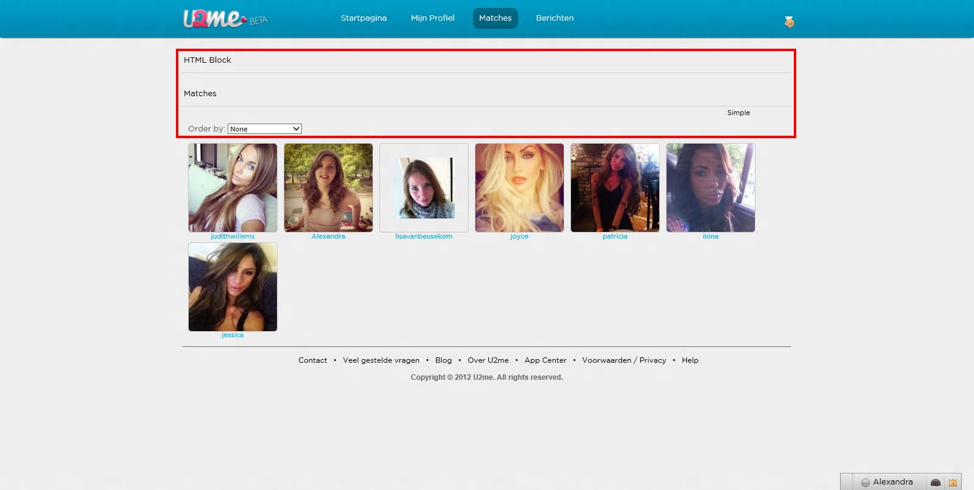
Task: Click the Copyright 2012 U2me text
Action: click(x=487, y=377)
